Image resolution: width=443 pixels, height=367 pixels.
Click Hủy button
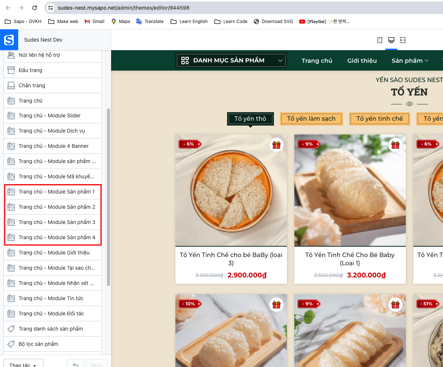pyautogui.click(x=96, y=364)
